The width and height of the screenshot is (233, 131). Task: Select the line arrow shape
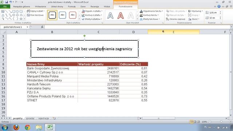pos(10,11)
